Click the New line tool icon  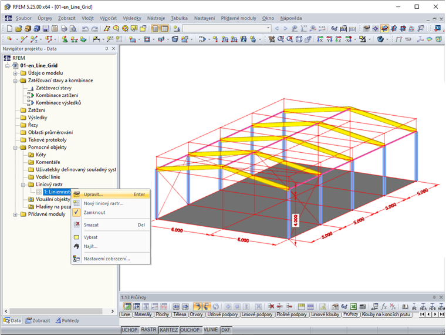pyautogui.click(x=24, y=39)
